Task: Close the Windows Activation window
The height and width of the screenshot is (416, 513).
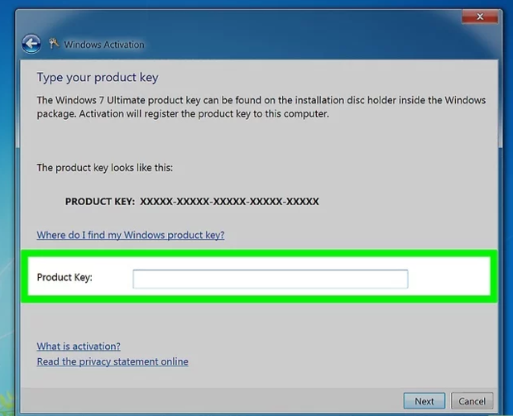Action: (480, 17)
